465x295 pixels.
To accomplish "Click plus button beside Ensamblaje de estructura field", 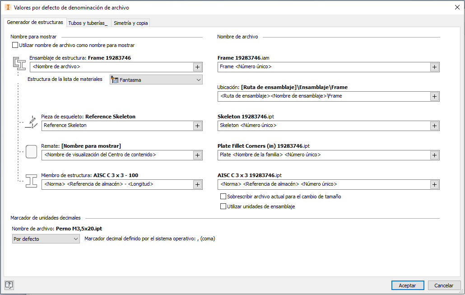I will [197, 67].
